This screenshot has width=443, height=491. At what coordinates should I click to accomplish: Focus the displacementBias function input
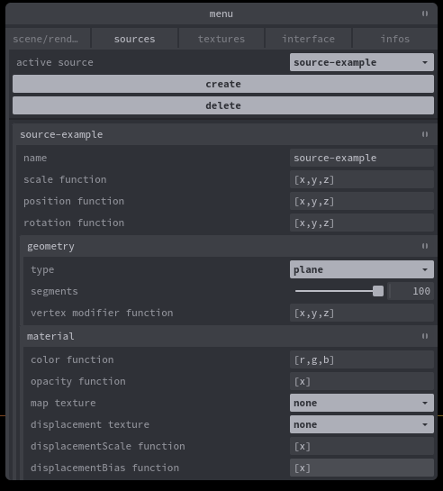[x=362, y=468]
